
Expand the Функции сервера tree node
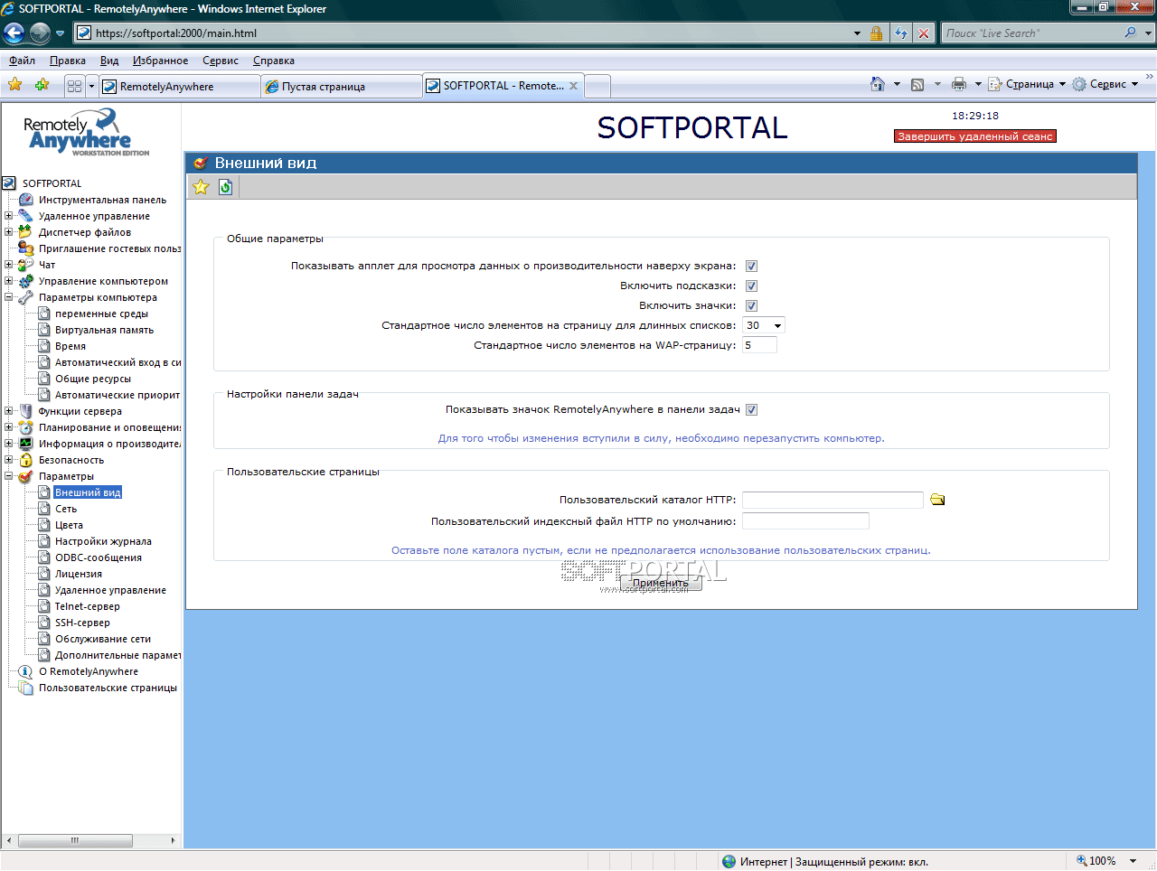tap(9, 411)
